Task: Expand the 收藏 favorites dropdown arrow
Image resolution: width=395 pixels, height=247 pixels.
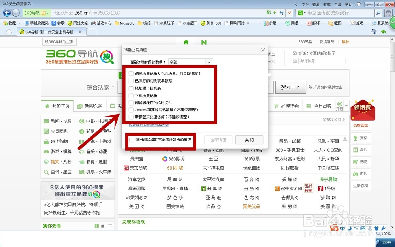Action: coord(19,23)
